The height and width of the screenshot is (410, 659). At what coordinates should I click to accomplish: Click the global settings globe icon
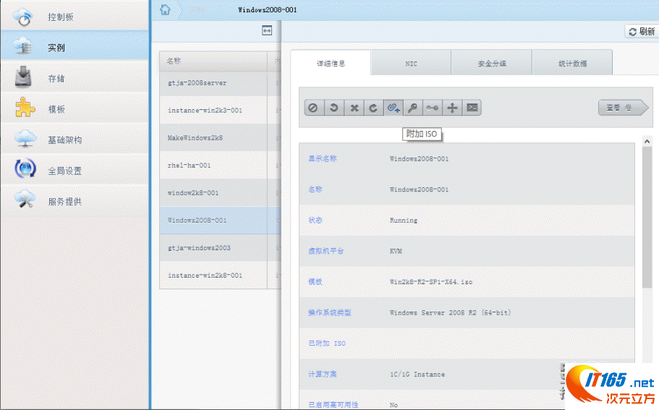click(x=25, y=168)
